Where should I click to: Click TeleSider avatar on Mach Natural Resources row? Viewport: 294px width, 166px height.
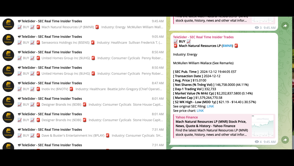[8, 24]
